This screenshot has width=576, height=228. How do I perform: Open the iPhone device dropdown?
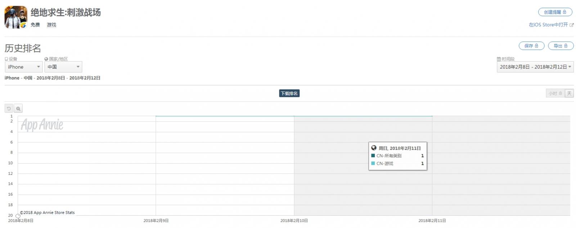pos(24,67)
